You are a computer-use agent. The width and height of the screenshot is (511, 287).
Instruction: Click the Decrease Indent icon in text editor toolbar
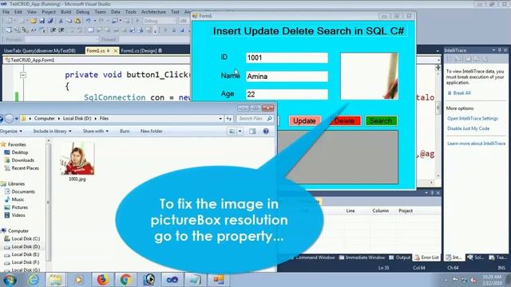(x=53, y=30)
